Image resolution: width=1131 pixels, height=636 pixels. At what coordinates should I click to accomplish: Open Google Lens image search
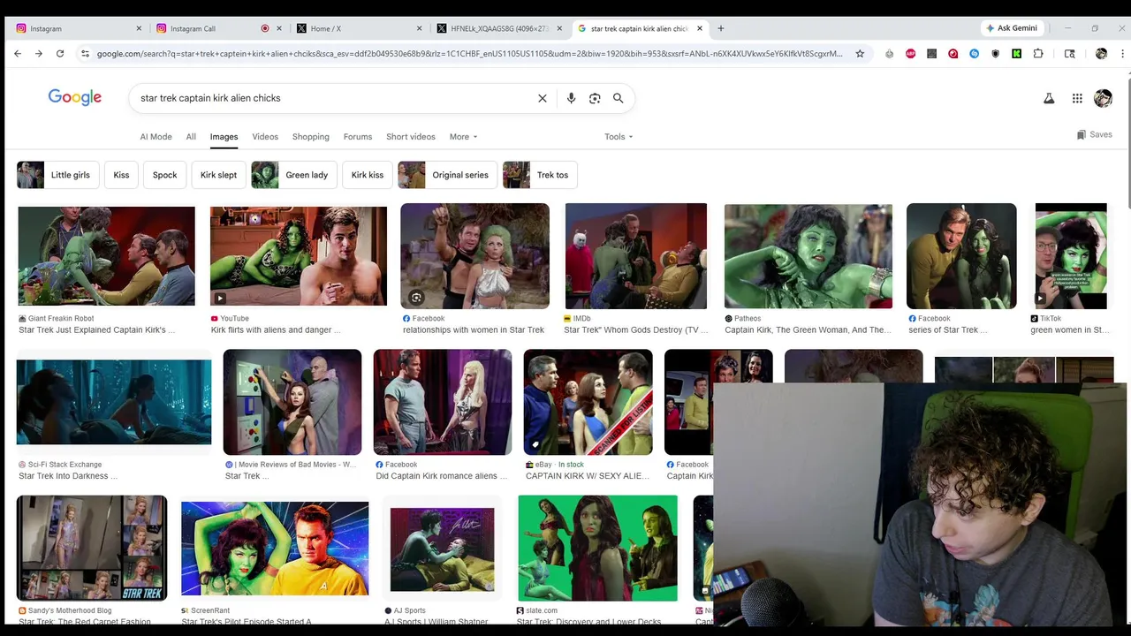595,98
